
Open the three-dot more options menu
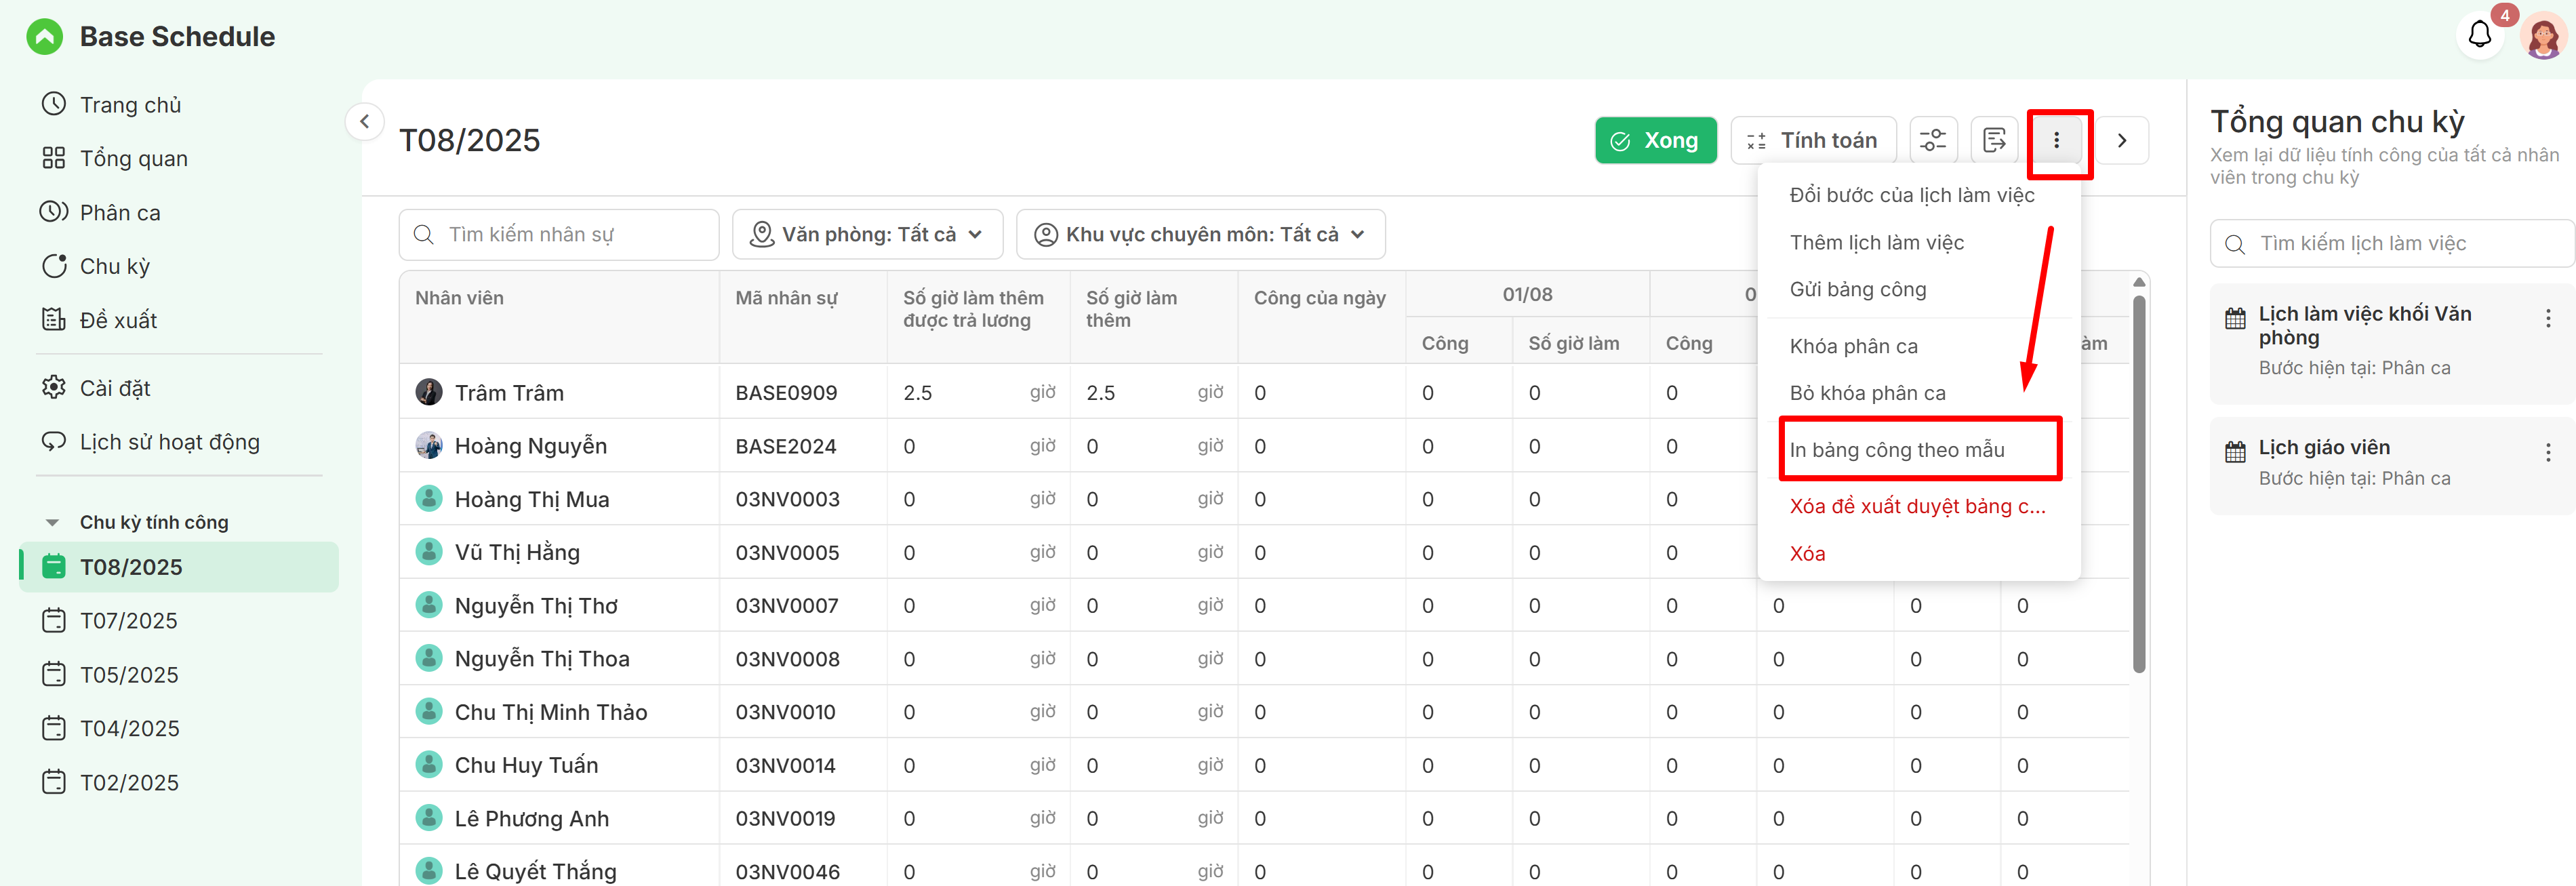pyautogui.click(x=2056, y=140)
